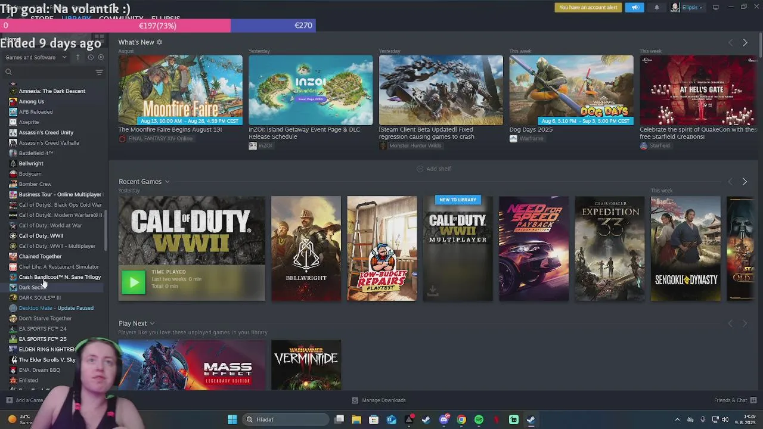Select Amnesia: The Dark Descent in list
Screen dimensions: 763x429
coord(52,91)
